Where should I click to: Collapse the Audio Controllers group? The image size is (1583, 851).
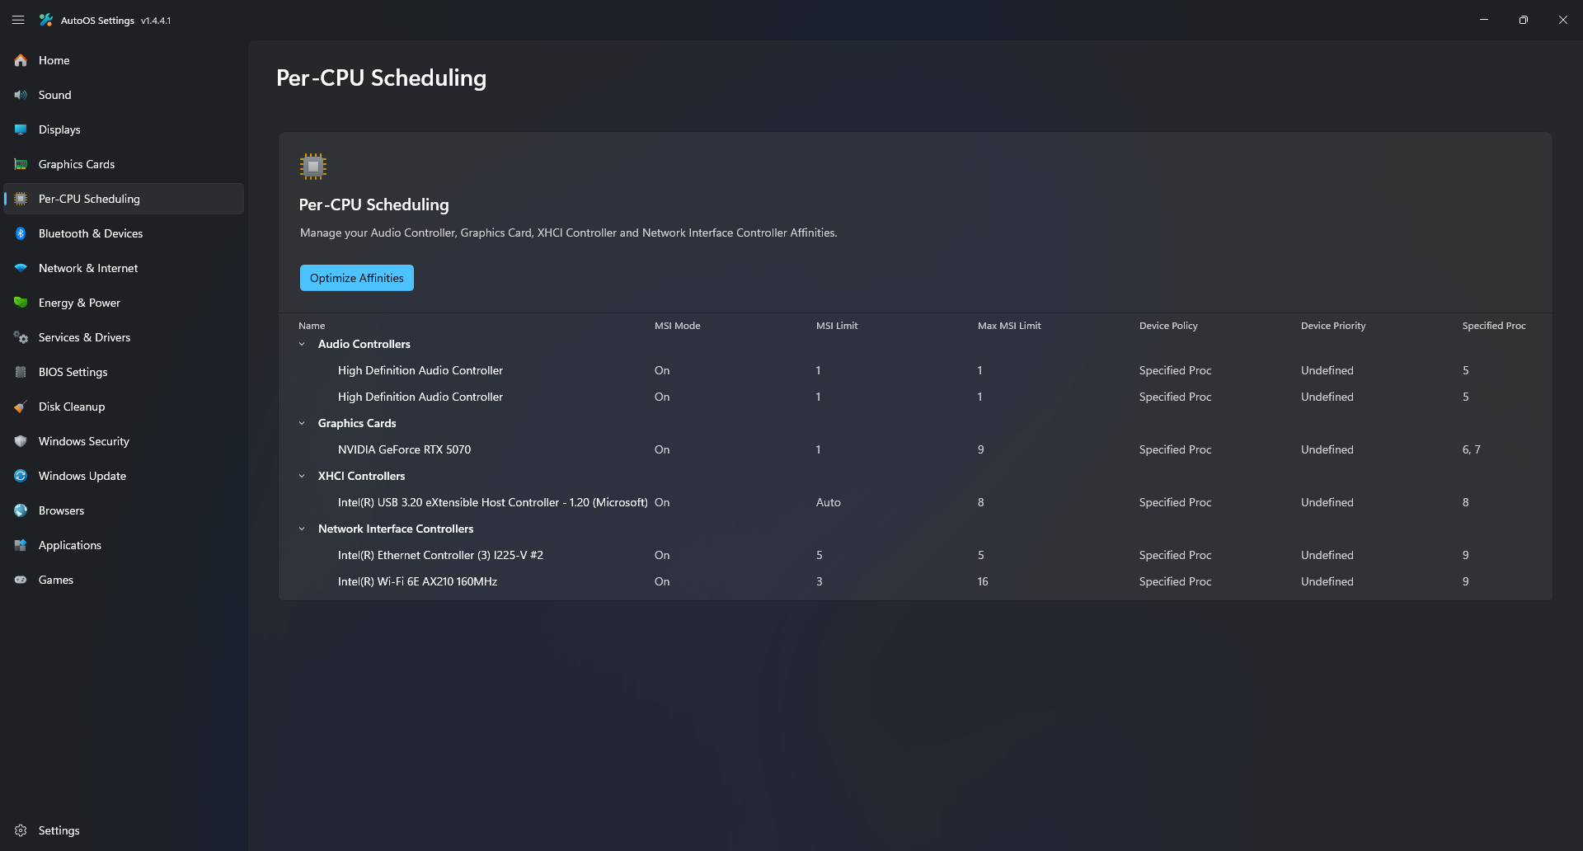click(x=302, y=344)
